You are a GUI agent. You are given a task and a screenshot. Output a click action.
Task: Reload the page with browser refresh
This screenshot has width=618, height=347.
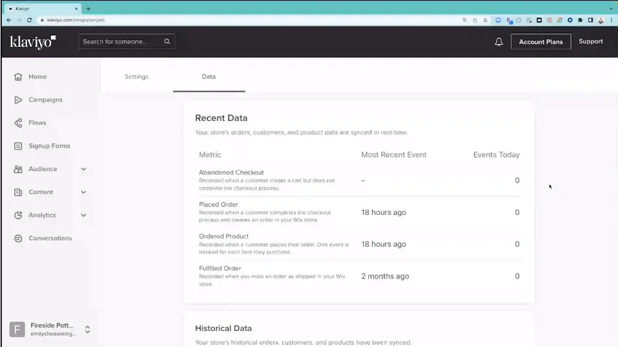pos(29,20)
